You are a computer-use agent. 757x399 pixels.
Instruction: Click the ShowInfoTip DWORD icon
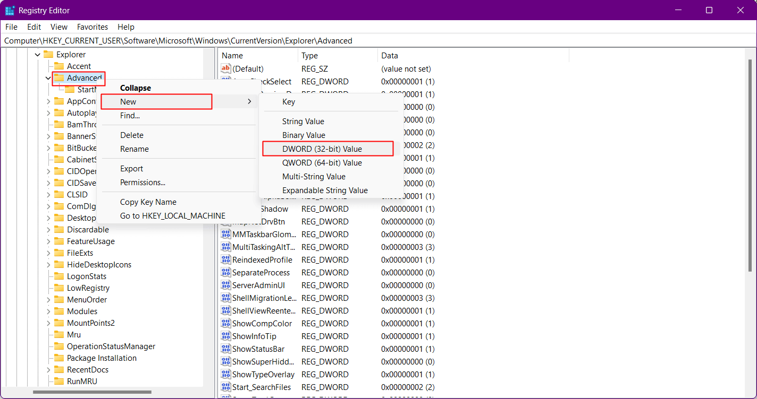coord(226,336)
